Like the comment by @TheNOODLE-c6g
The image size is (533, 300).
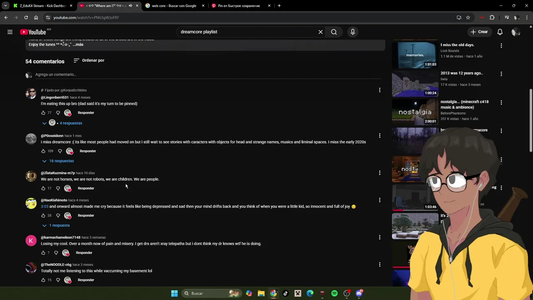[x=43, y=280]
